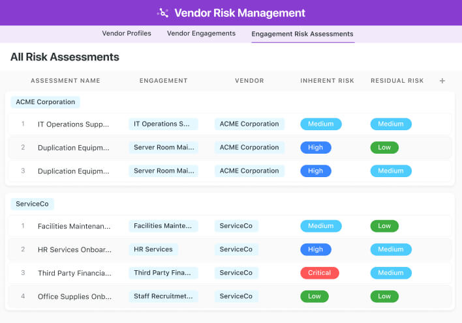462x323 pixels.
Task: Click ServiceCo vendor tag in Facilities row
Action: (236, 226)
